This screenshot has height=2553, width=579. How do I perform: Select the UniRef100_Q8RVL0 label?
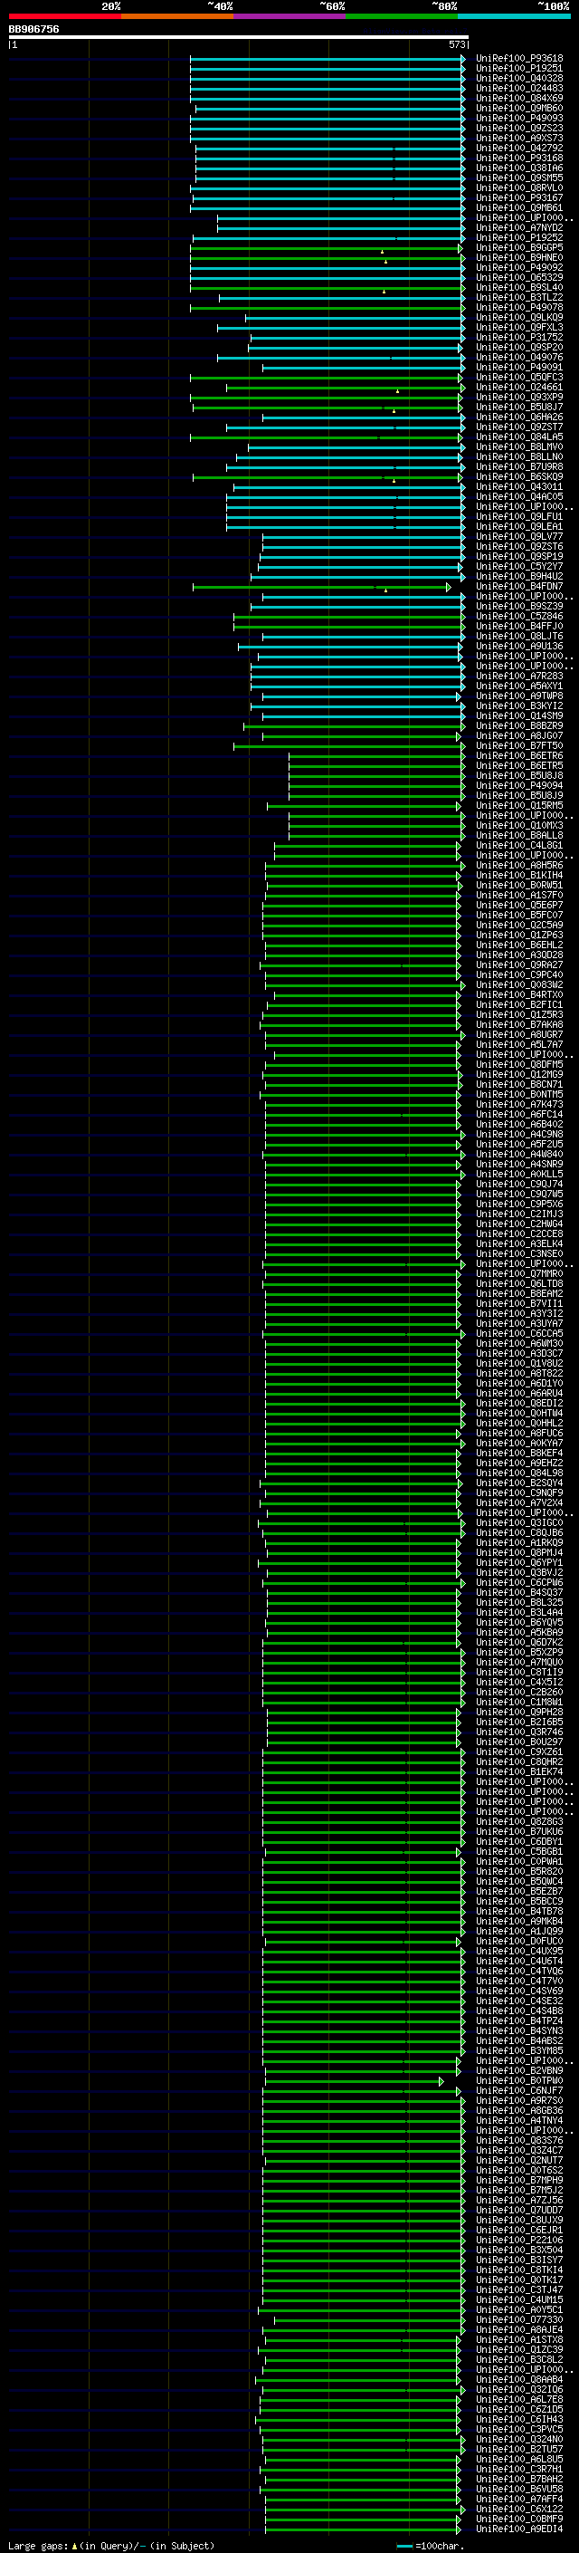[x=518, y=188]
